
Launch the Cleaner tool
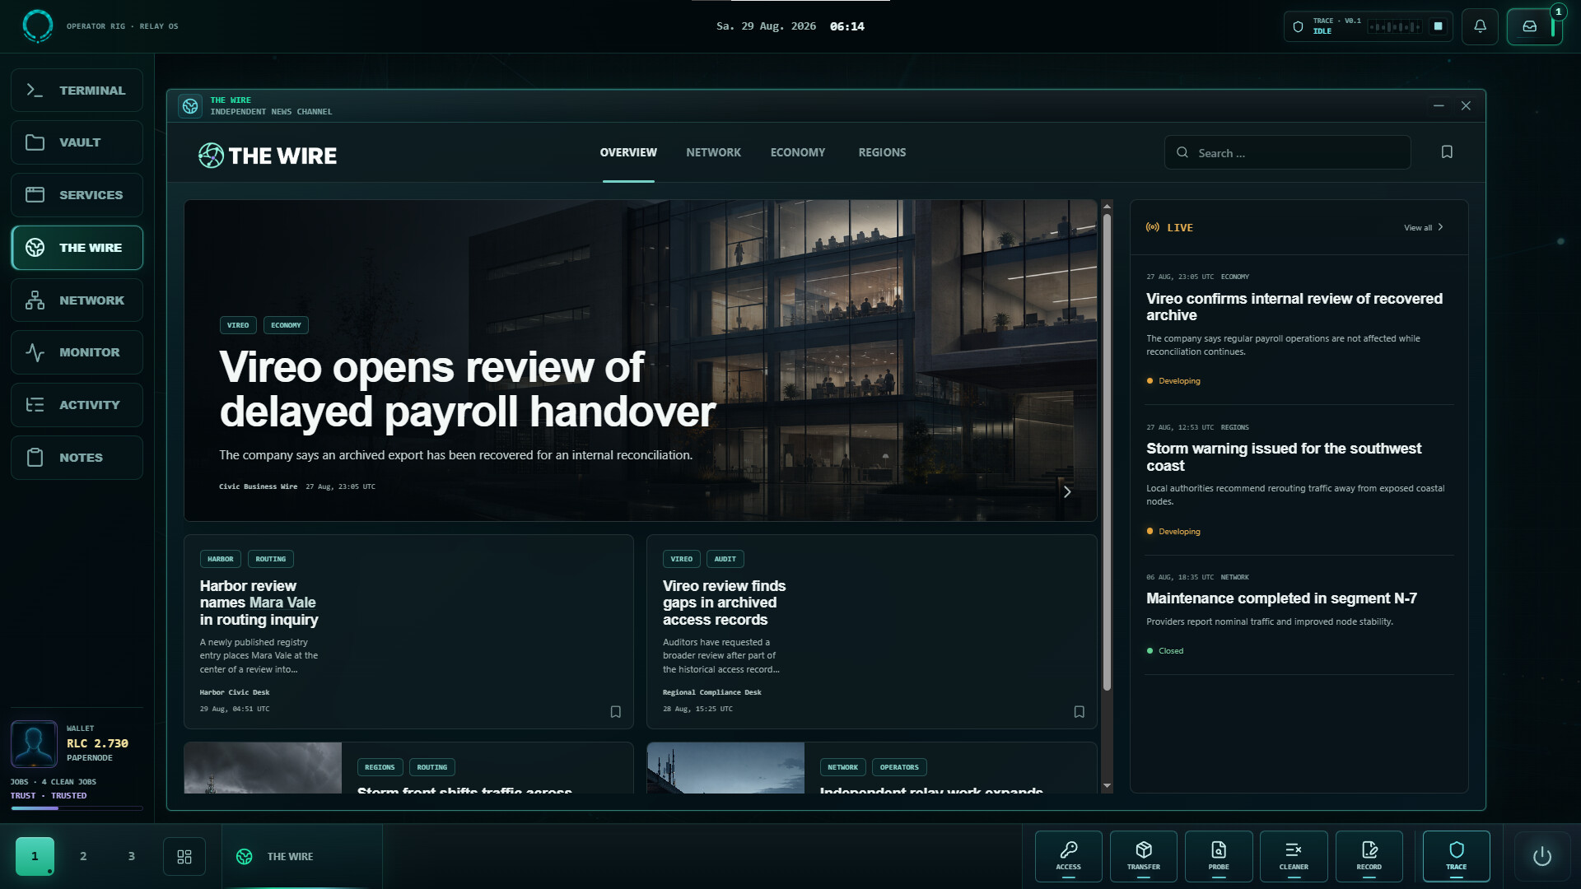coord(1294,856)
